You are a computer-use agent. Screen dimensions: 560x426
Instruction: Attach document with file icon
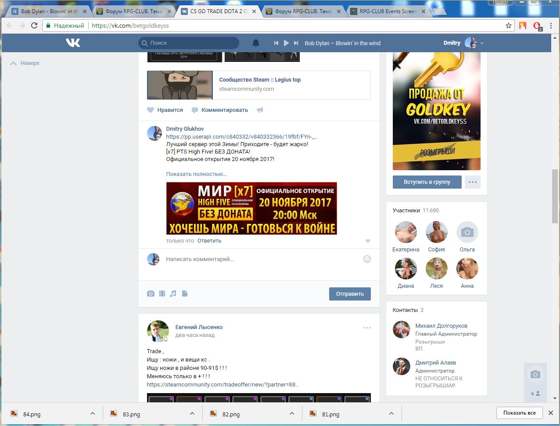point(185,294)
